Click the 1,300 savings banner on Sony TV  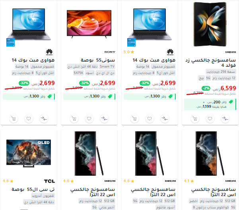tap(89, 97)
